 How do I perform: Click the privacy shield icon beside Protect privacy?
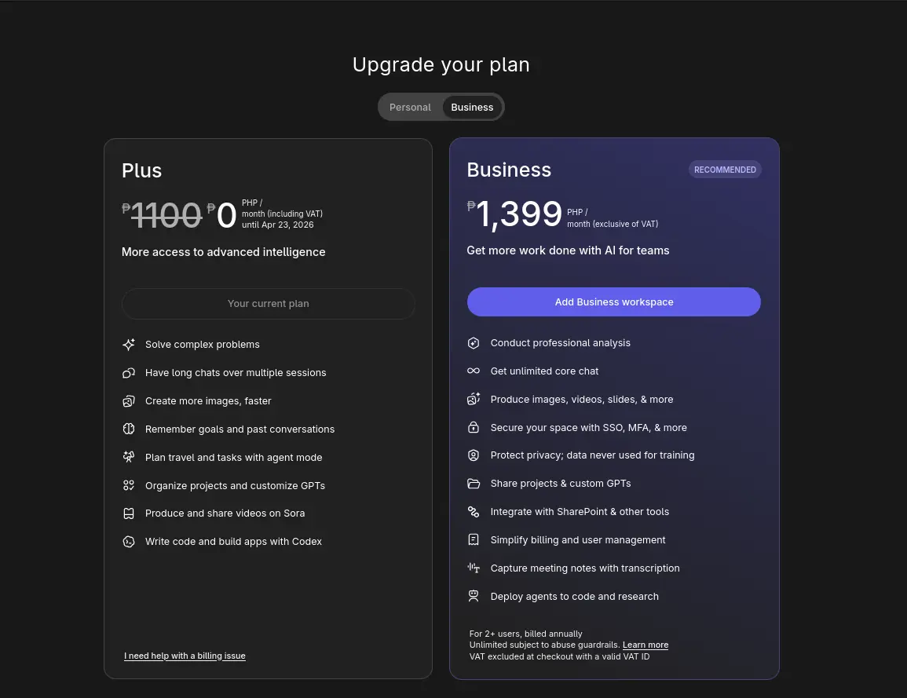coord(474,455)
